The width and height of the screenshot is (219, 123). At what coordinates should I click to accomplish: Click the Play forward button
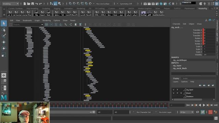(204, 105)
